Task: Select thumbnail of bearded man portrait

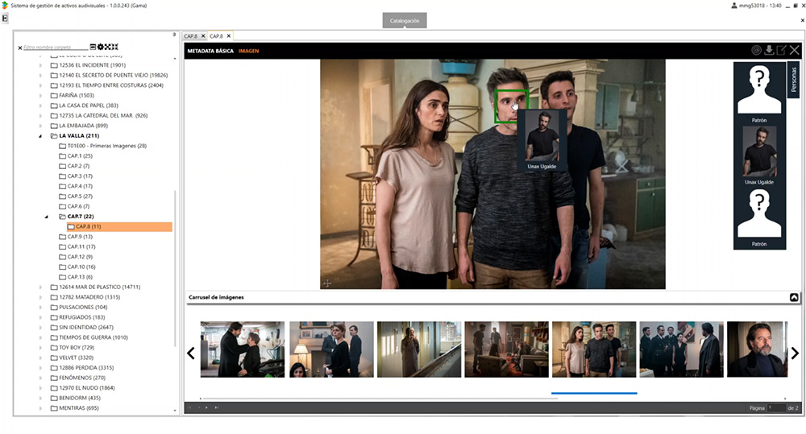Action: click(x=757, y=349)
